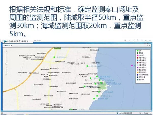Click green marker left of the 95.0 nGy/h reading

click(x=91, y=78)
